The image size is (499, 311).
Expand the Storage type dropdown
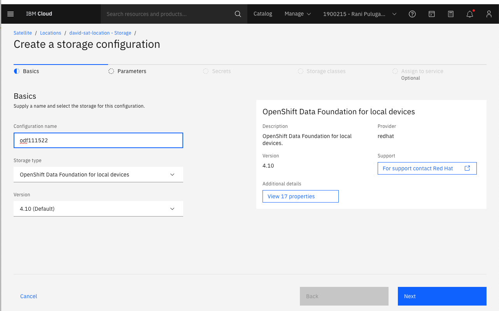point(98,175)
